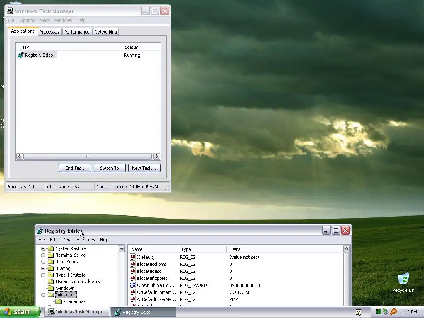Open Registry Editor's Help menu
The height and width of the screenshot is (318, 424).
coord(104,240)
